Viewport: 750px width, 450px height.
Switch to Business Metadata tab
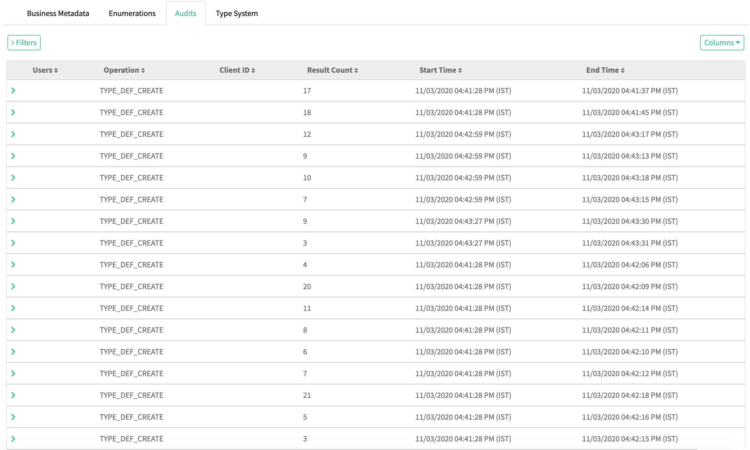[58, 13]
